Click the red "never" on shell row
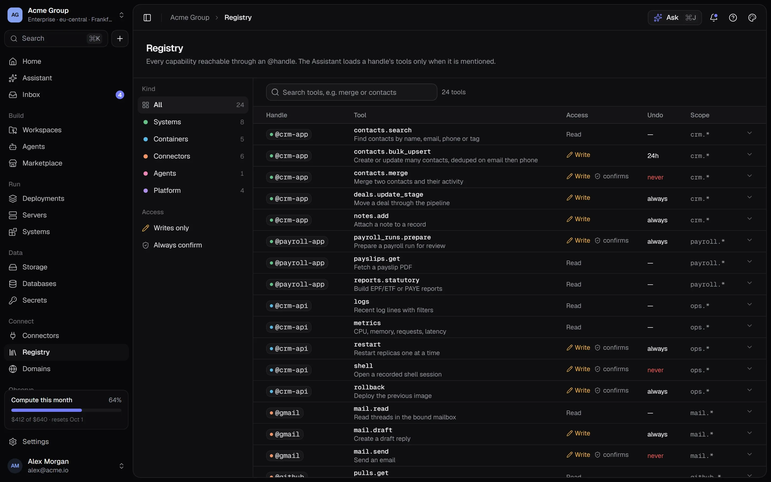771x482 pixels. point(655,370)
